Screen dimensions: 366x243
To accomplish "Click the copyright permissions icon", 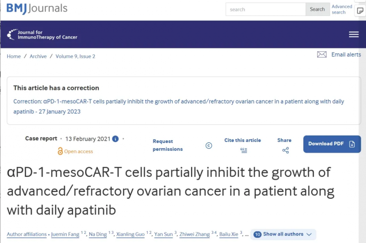I will tap(209, 146).
